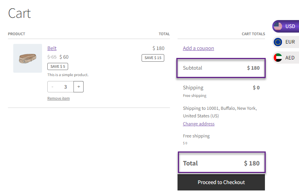Viewport: 299px width, 195px height.
Task: Click the European Union flag icon
Action: tap(278, 42)
